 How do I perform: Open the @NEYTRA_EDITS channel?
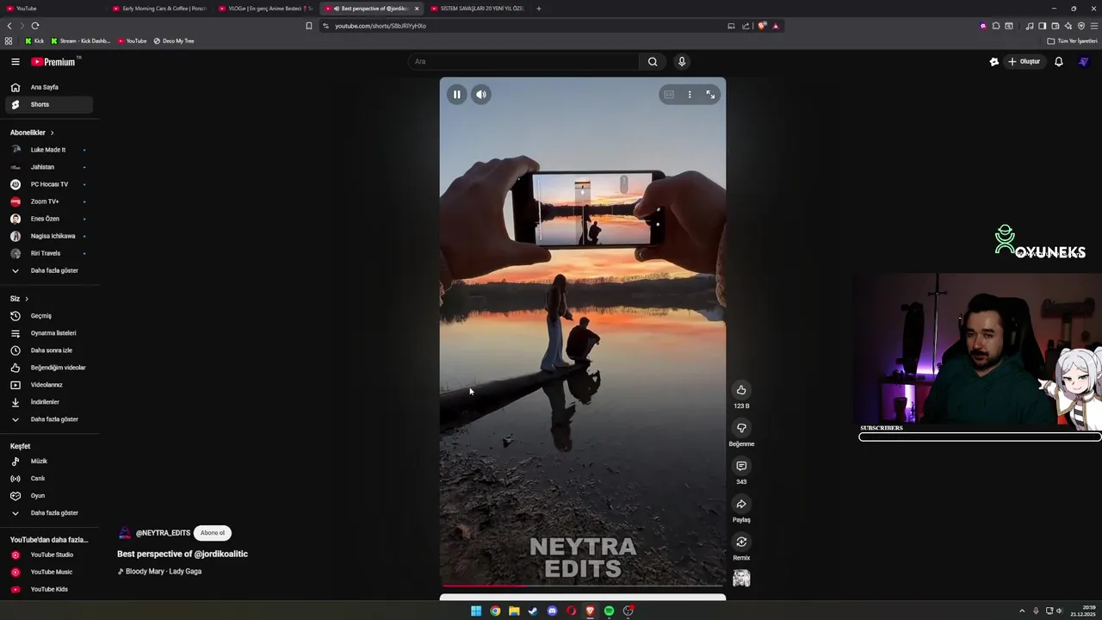(163, 533)
